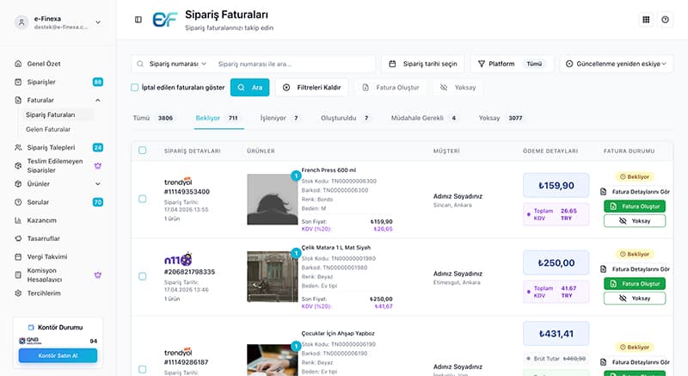
Task: Switch to the Oluşturuldu tab
Action: tap(346, 118)
